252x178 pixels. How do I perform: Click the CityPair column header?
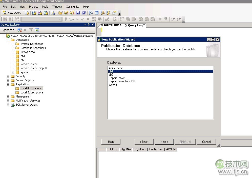click(112, 149)
